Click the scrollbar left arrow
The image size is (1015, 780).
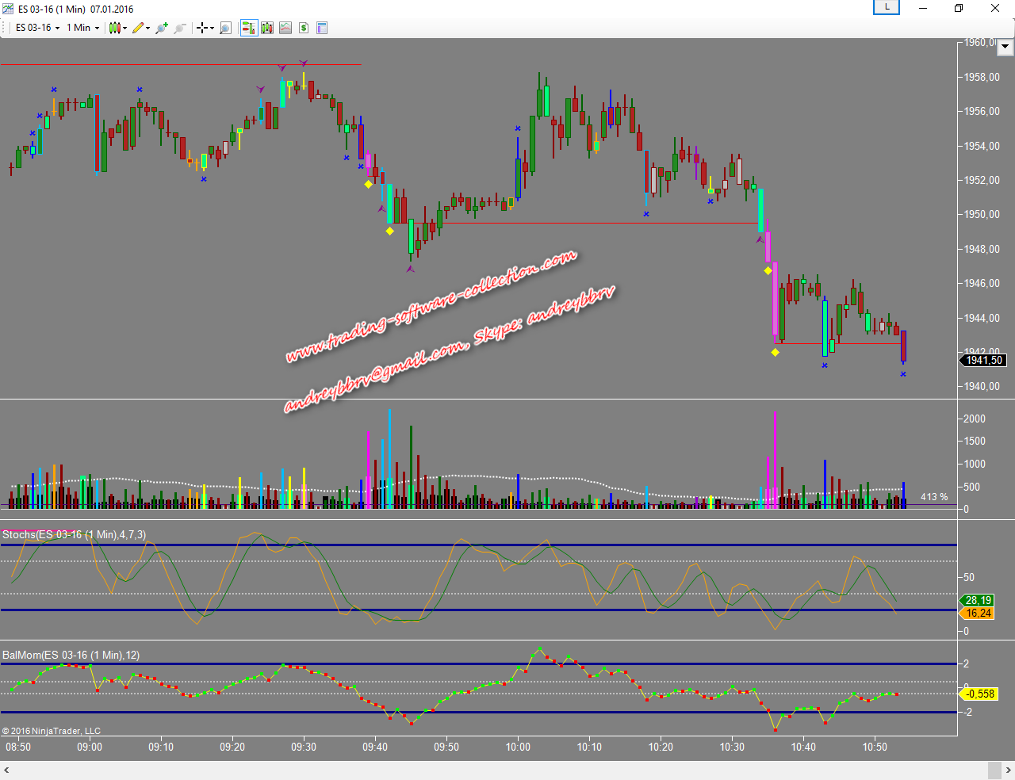point(7,770)
